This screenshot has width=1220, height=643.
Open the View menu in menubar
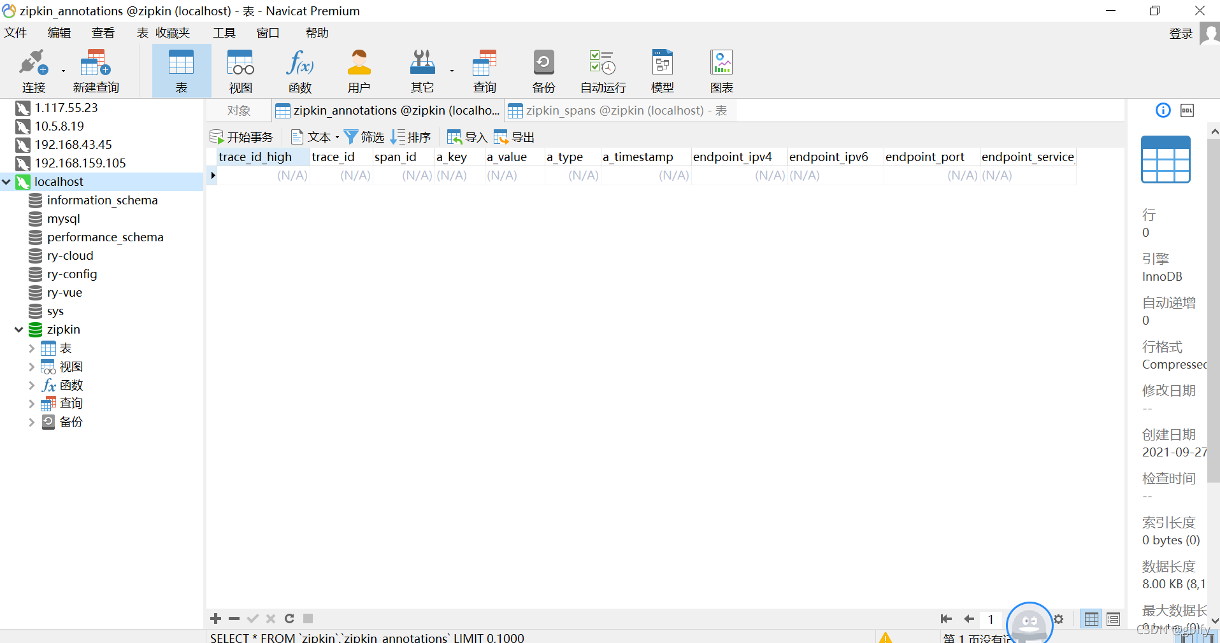103,33
